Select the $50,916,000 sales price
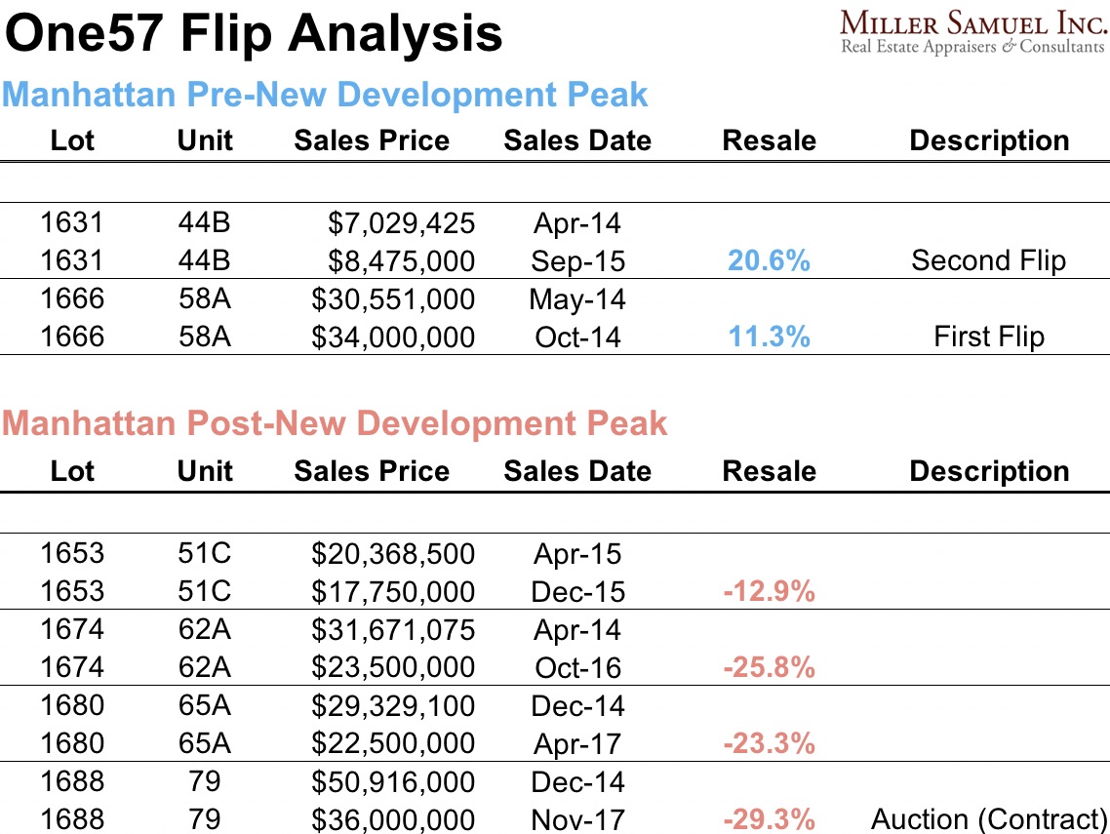This screenshot has width=1110, height=834. point(393,782)
